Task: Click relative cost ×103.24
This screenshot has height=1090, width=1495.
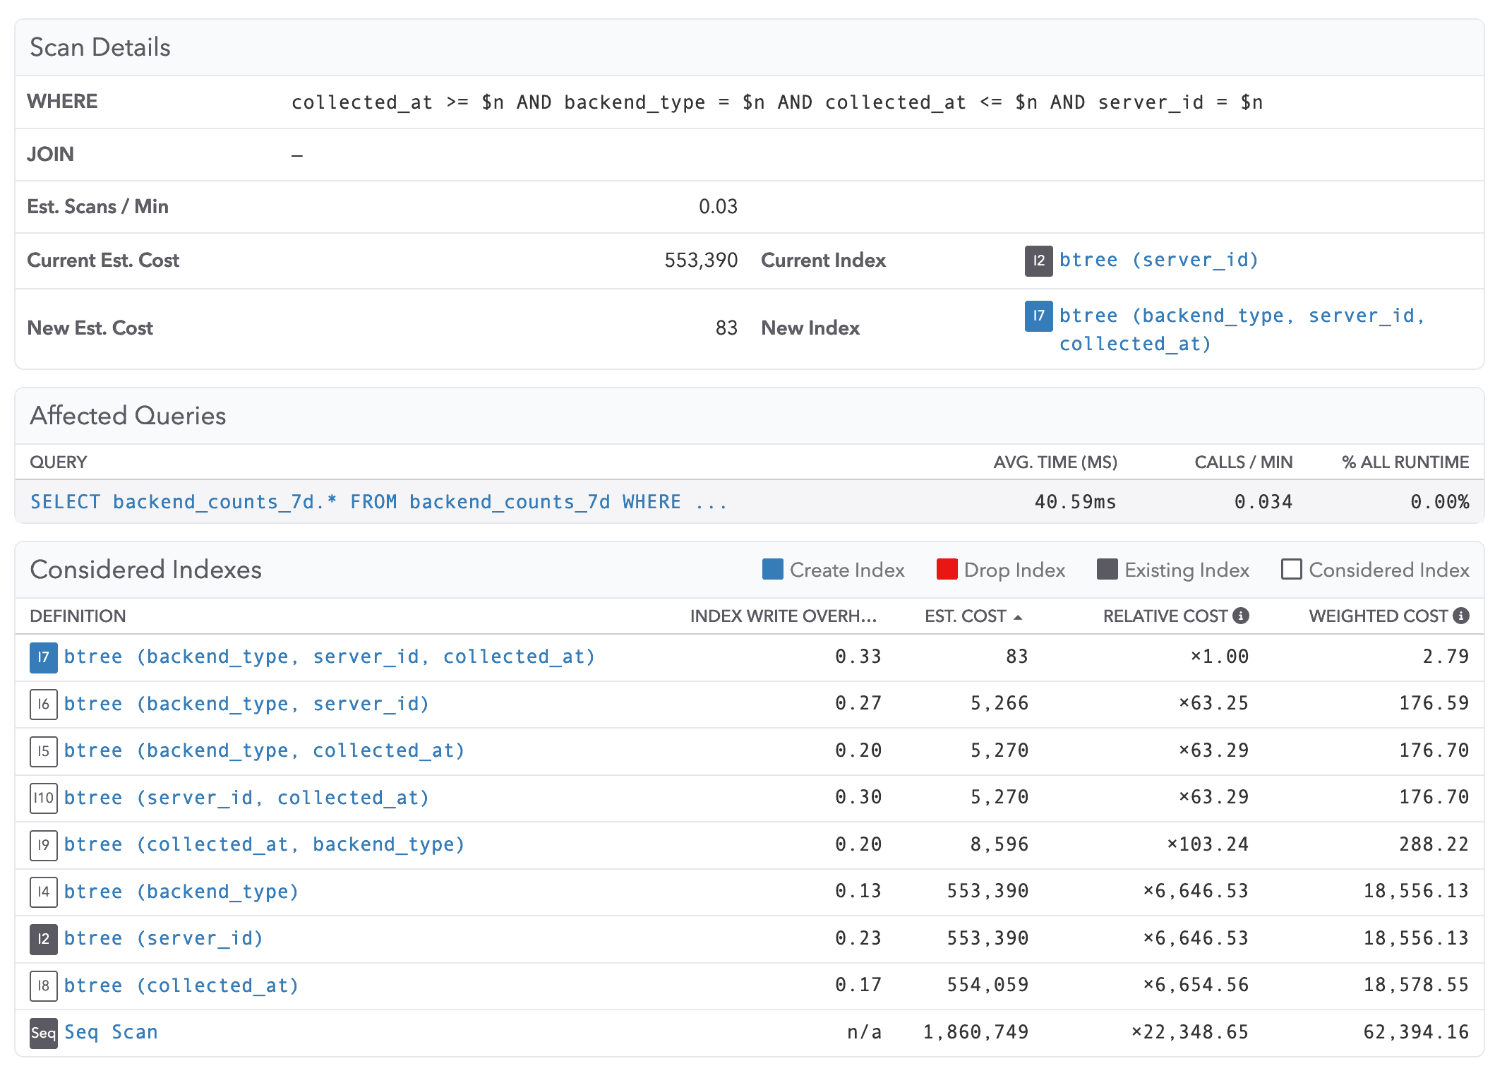Action: point(1208,844)
